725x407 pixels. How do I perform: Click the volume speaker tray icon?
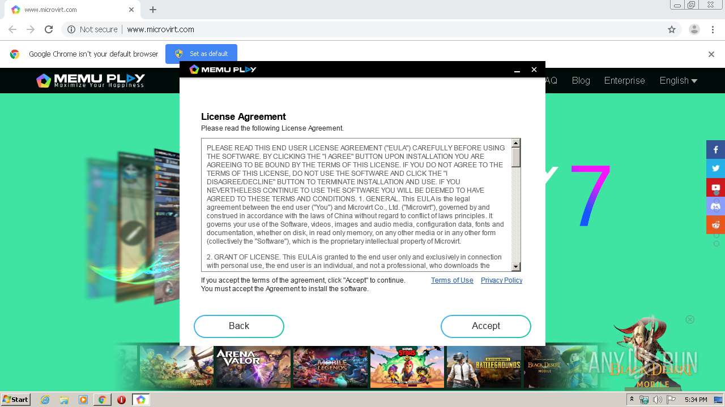pos(658,400)
